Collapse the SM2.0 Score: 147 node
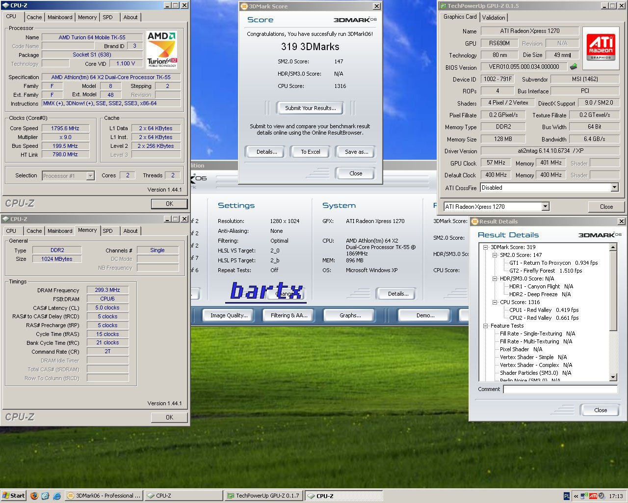628x503 pixels. click(x=495, y=255)
